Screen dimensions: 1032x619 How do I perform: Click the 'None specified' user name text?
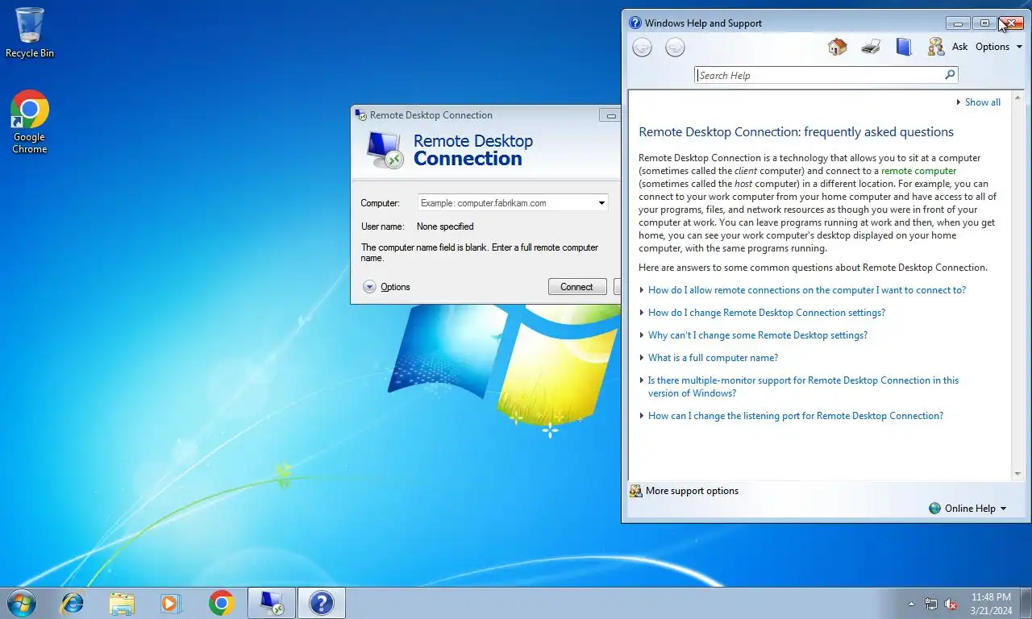coord(445,226)
